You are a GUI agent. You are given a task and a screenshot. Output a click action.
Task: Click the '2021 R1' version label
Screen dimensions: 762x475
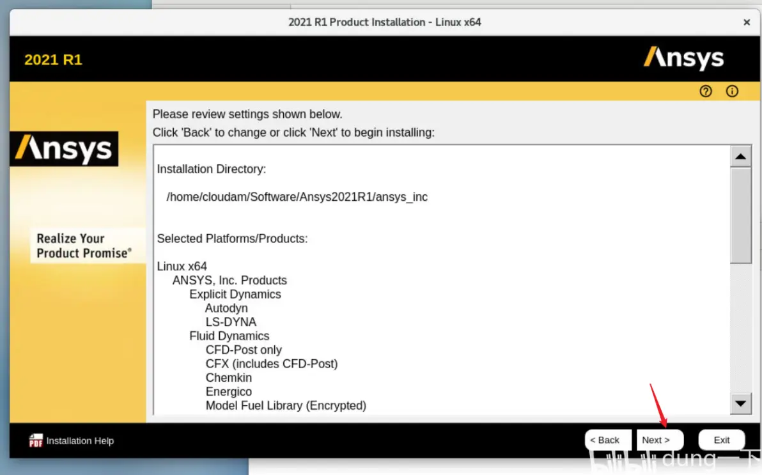pyautogui.click(x=53, y=60)
